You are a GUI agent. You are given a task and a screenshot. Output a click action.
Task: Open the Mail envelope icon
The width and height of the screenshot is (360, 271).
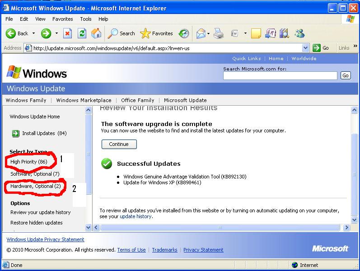coord(201,33)
